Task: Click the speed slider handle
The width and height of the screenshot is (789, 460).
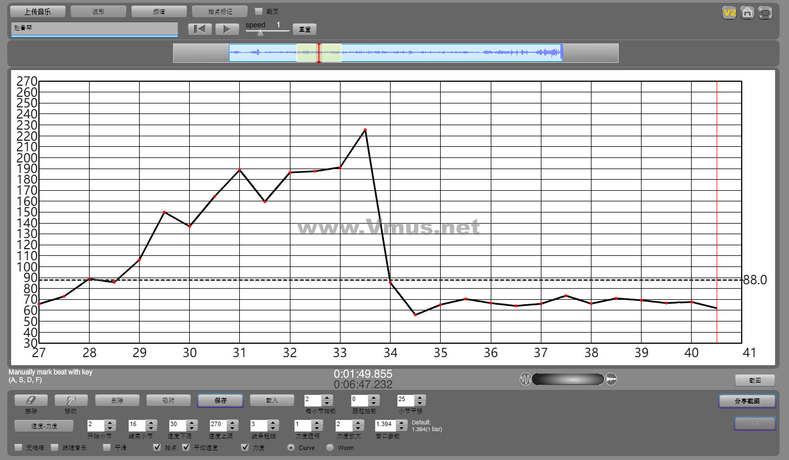Action: tap(260, 33)
